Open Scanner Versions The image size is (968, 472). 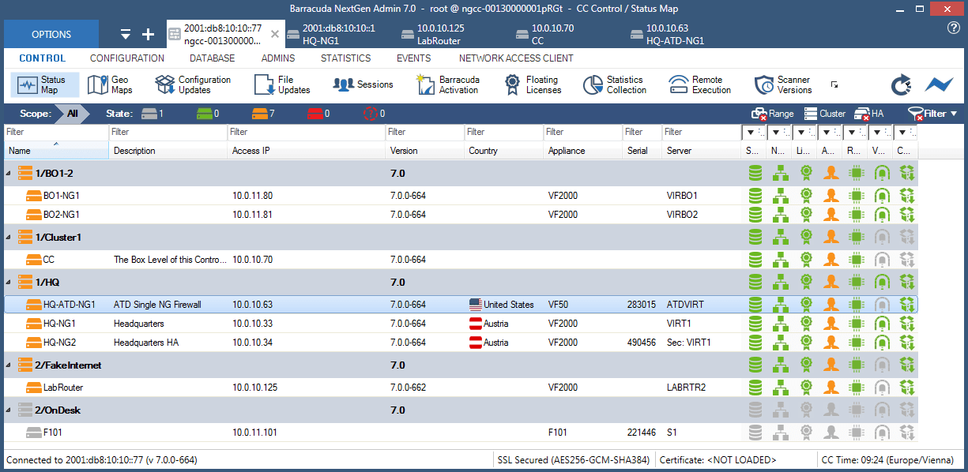pyautogui.click(x=783, y=84)
